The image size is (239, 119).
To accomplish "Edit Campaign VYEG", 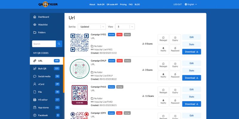I will click(x=191, y=37).
